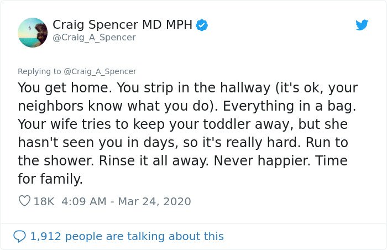
Task: Click the @Craig_A_Spencer handle below the name
Action: tap(94, 38)
